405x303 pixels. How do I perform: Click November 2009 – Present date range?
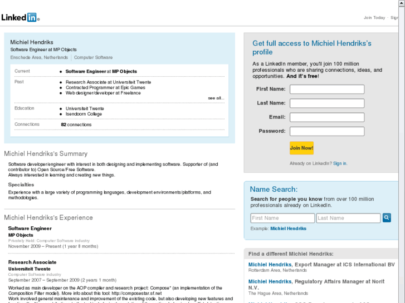click(53, 246)
